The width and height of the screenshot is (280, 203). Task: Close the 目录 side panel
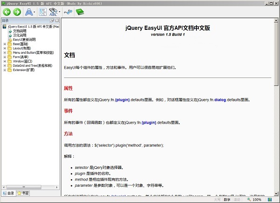[x=57, y=21]
